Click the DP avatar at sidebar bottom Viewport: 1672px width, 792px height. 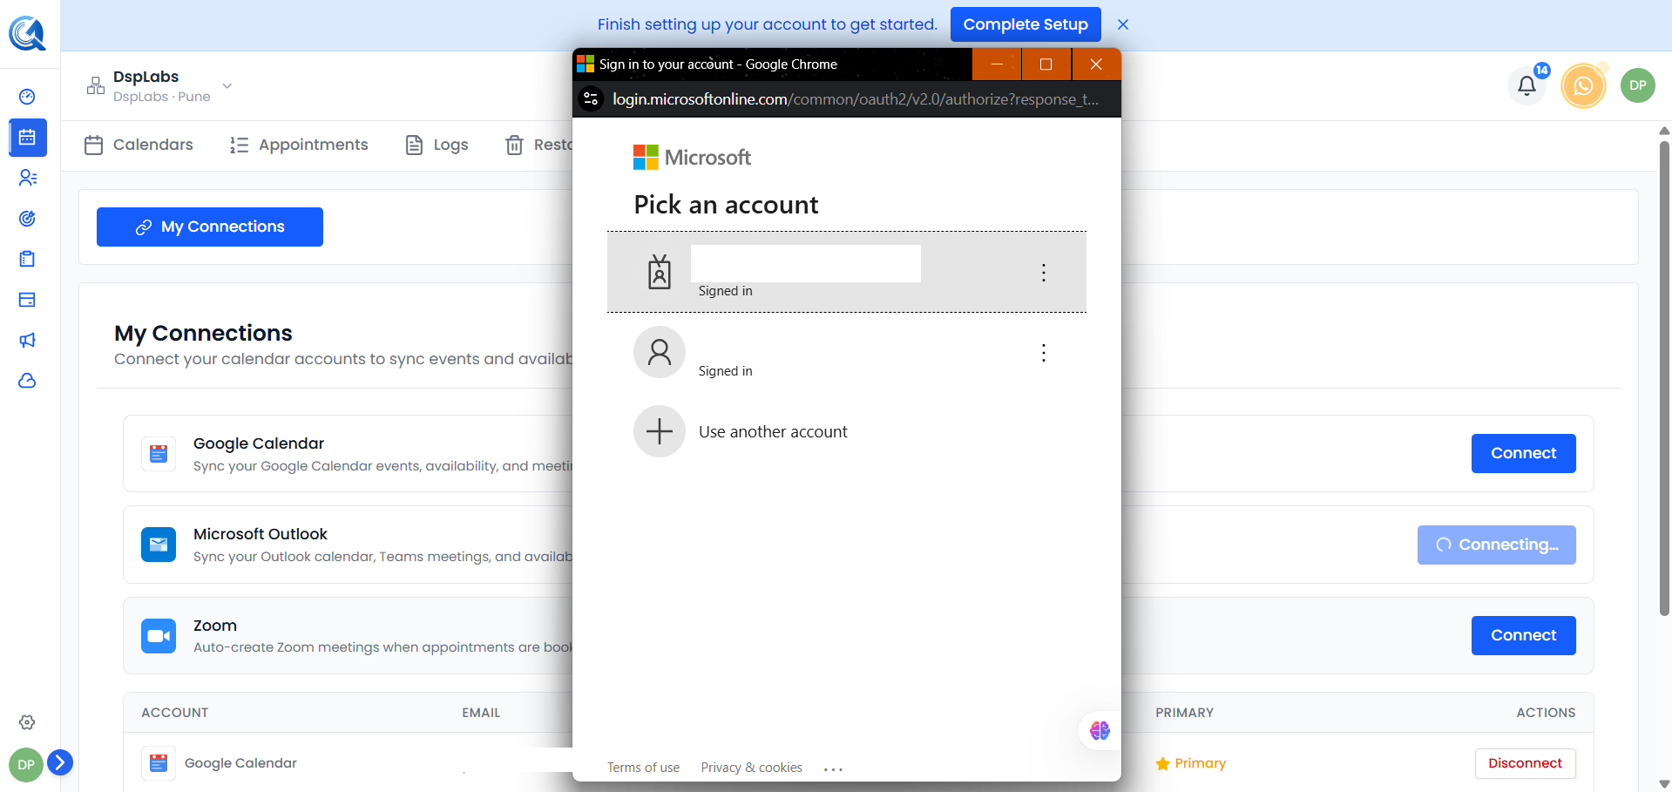(x=26, y=765)
